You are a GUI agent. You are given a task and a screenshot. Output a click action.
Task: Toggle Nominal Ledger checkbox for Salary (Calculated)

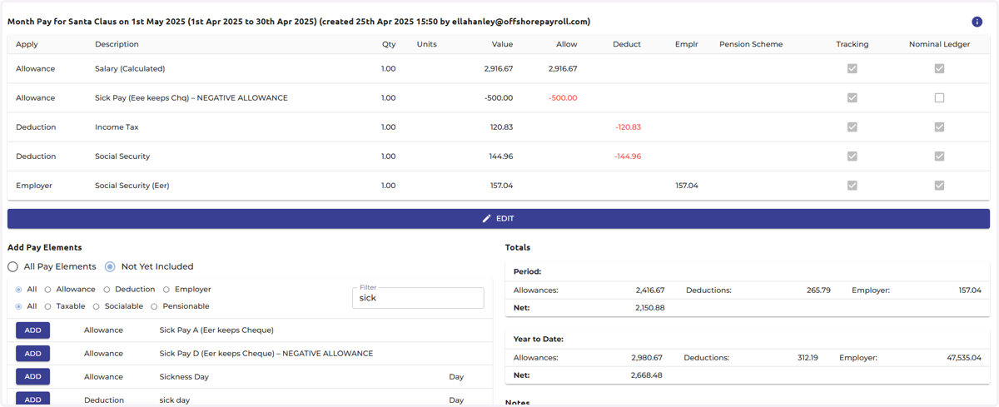939,69
